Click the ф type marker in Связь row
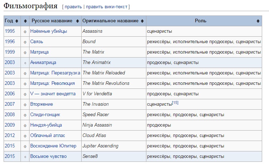Screen dimensions: 269x164 25,42
